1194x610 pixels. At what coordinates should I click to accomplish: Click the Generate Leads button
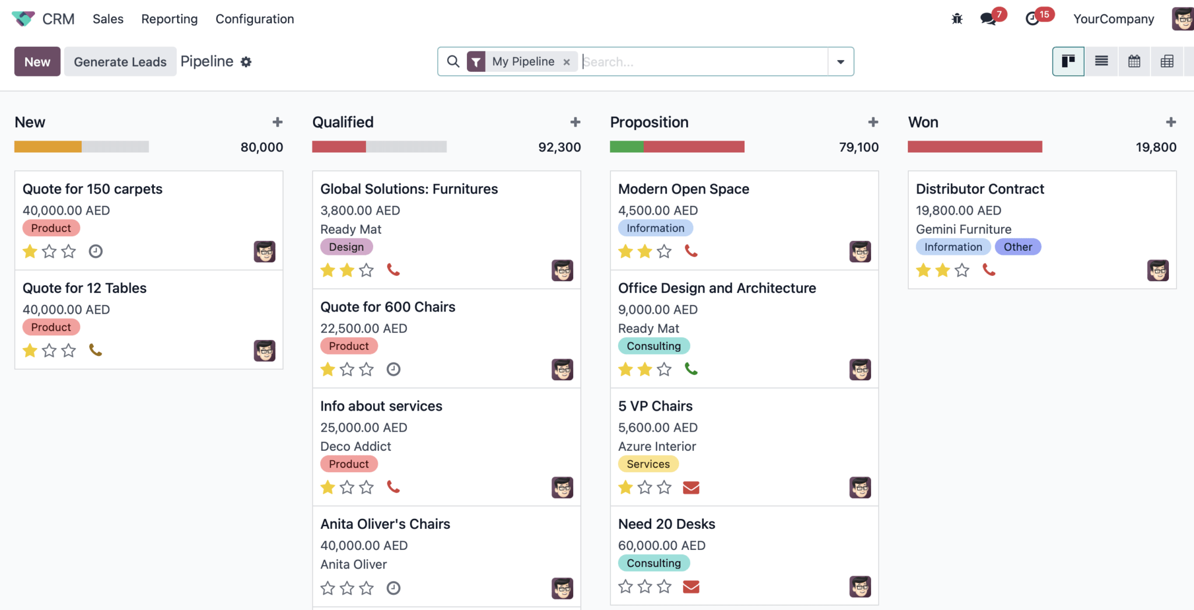pyautogui.click(x=120, y=61)
